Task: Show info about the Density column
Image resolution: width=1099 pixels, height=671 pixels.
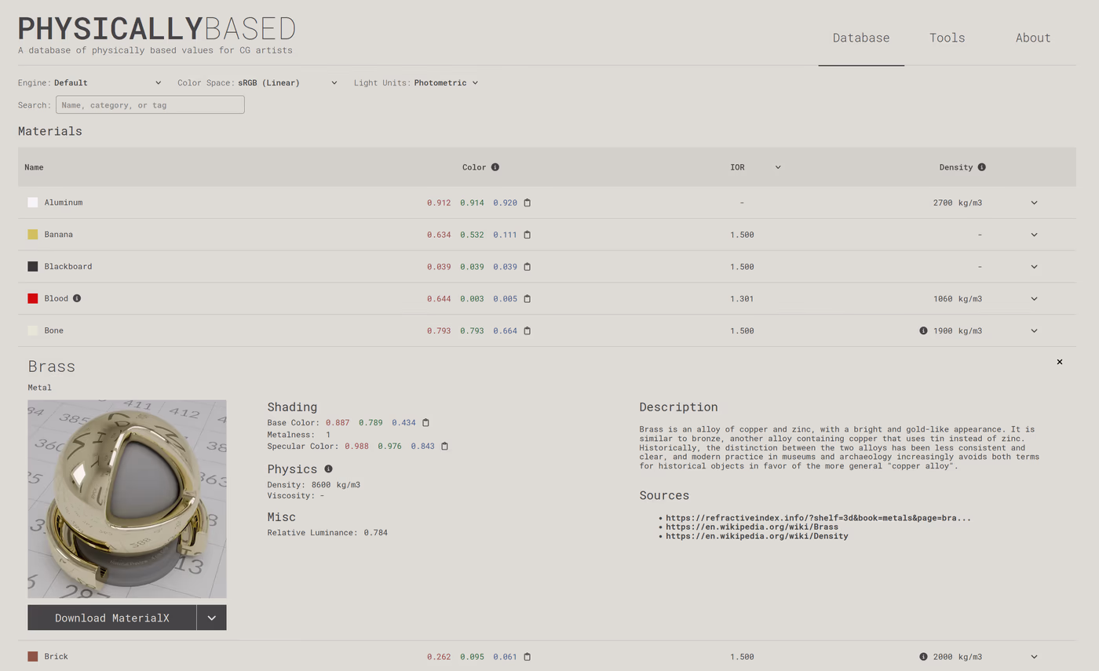Action: coord(982,167)
